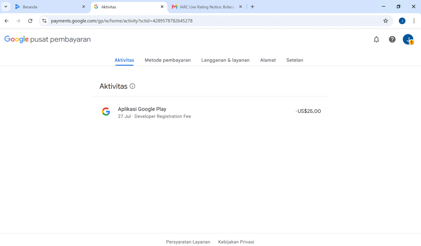Go back to the previous page
421x246 pixels.
coord(7,21)
